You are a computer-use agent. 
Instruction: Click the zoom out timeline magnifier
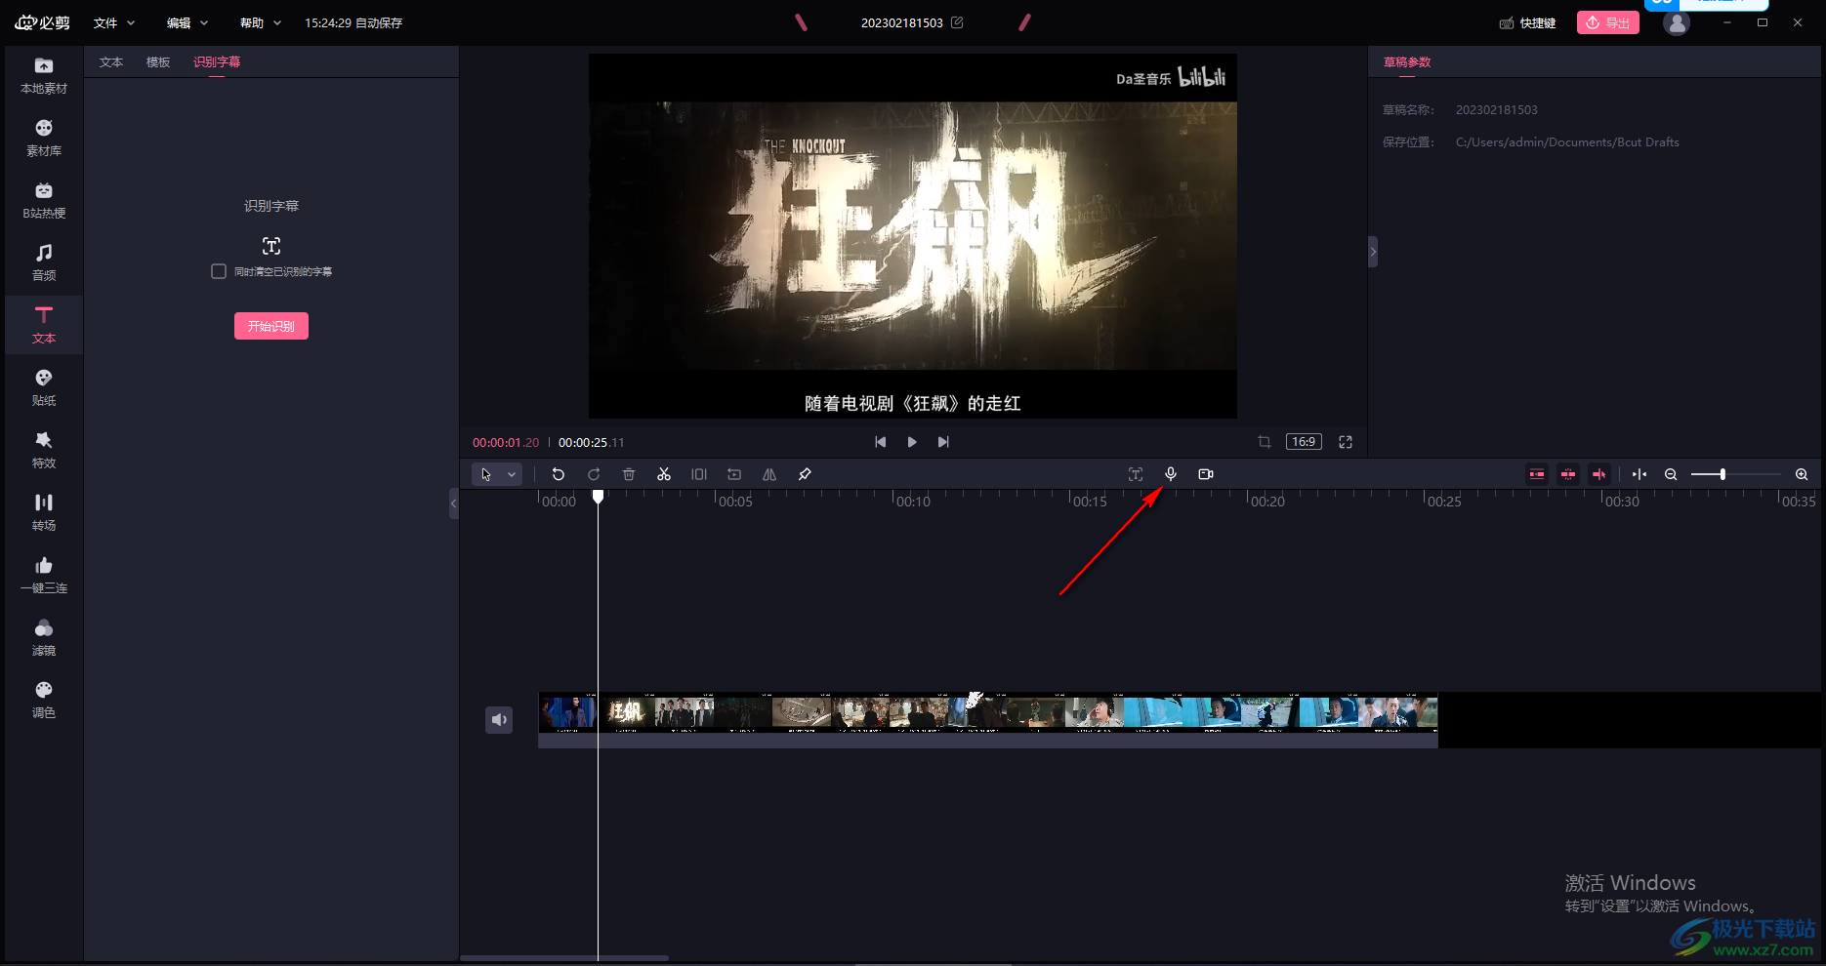point(1671,474)
